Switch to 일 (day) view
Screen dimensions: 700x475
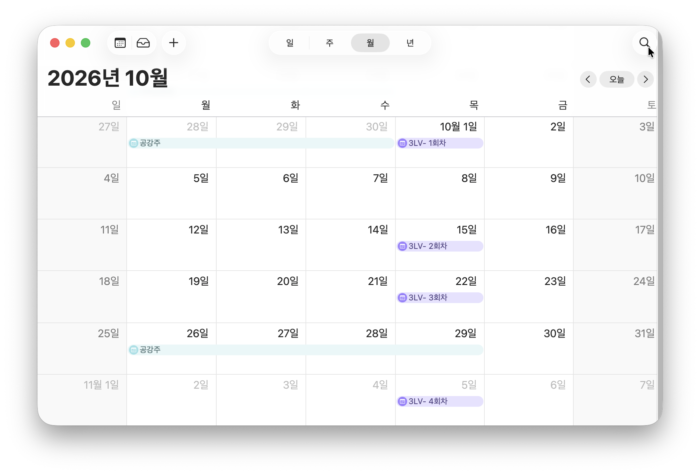(x=289, y=43)
